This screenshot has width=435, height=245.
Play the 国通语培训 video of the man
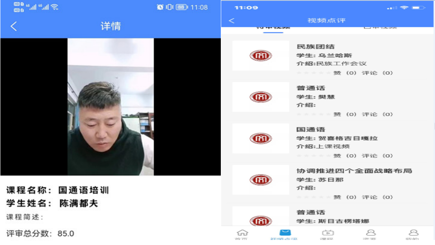[111, 107]
